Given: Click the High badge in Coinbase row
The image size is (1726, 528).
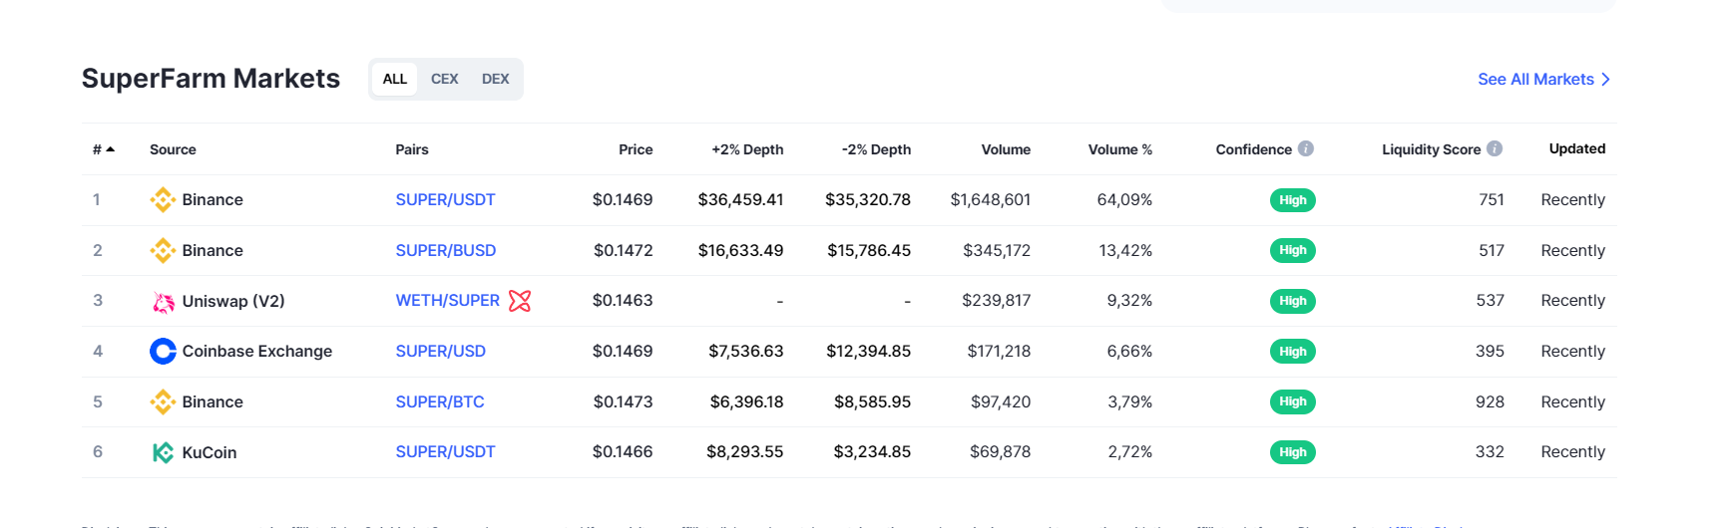Looking at the screenshot, I should click(x=1293, y=352).
